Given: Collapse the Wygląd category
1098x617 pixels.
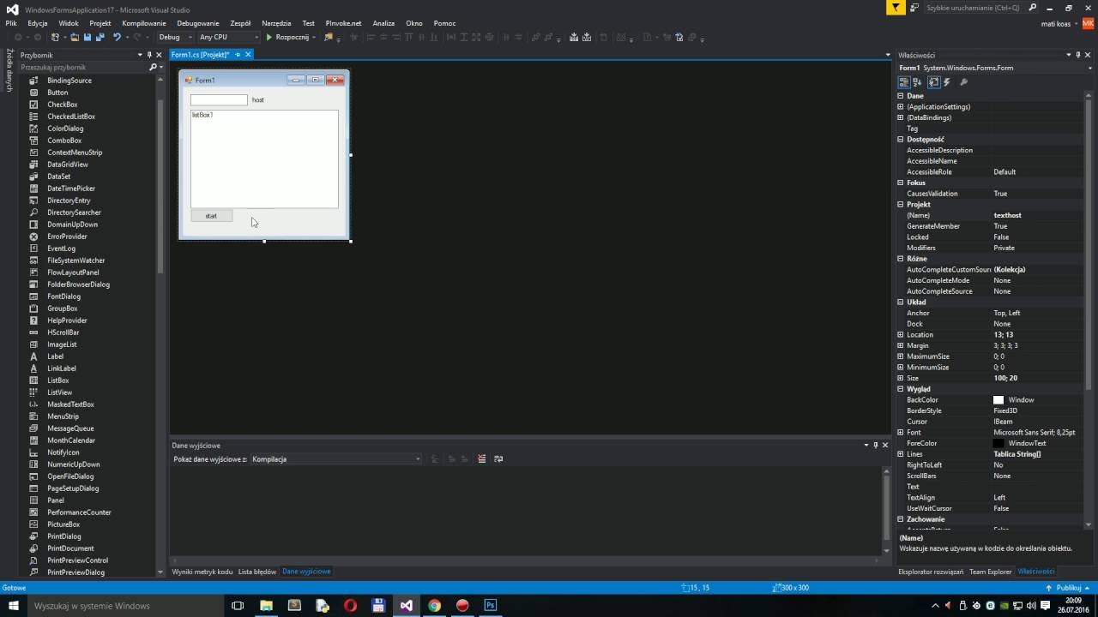Looking at the screenshot, I should click(x=901, y=389).
